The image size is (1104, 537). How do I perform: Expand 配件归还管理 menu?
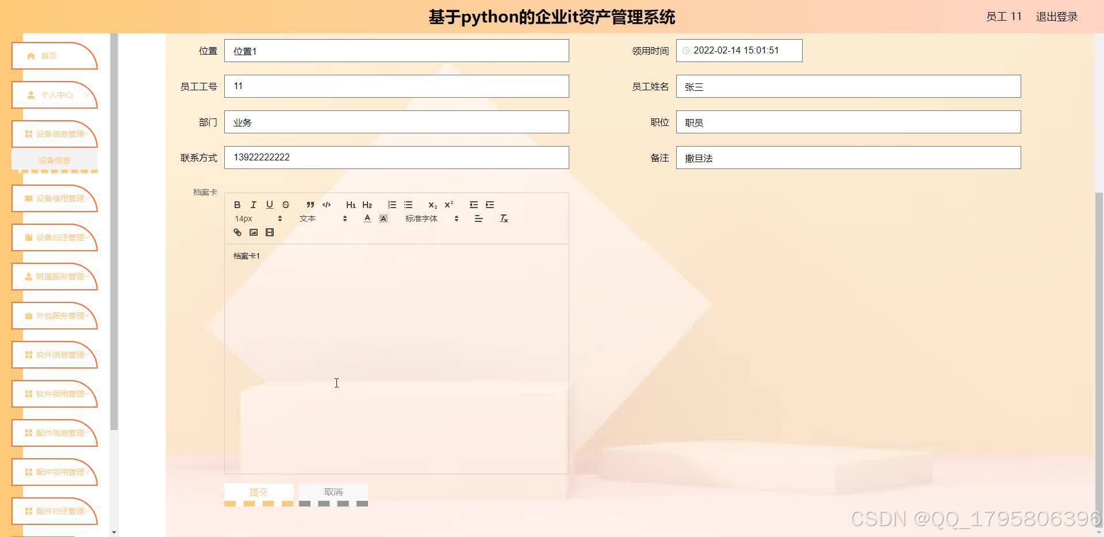point(55,511)
